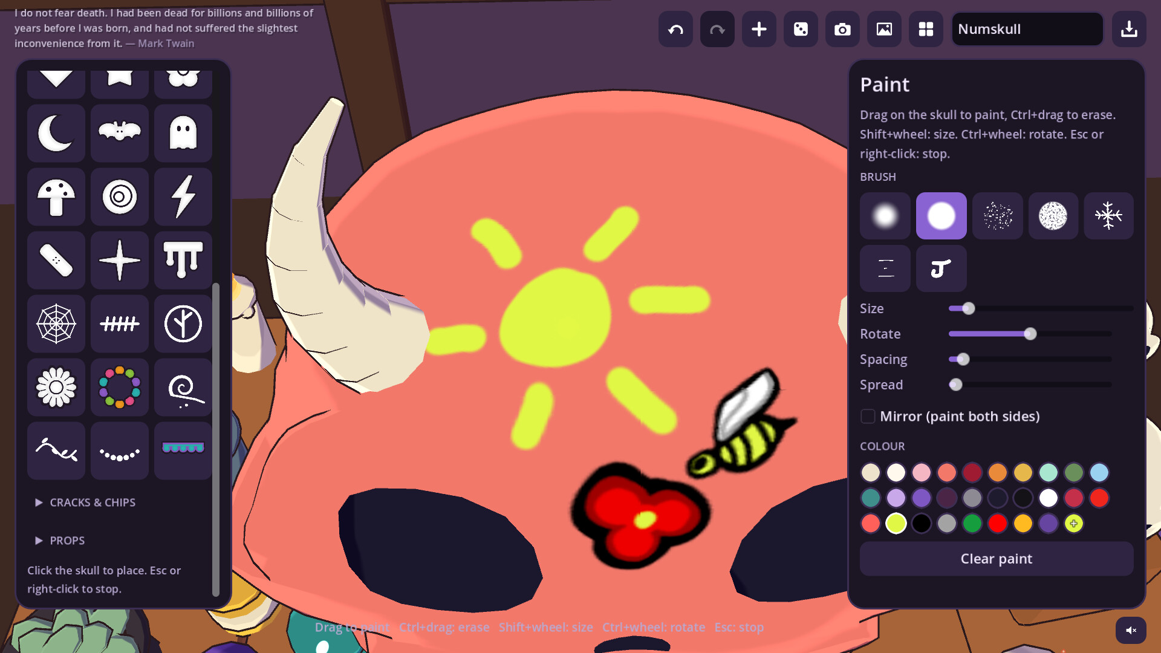Select the colorful bead ring decal
Screen dimensions: 1161x653
(120, 387)
